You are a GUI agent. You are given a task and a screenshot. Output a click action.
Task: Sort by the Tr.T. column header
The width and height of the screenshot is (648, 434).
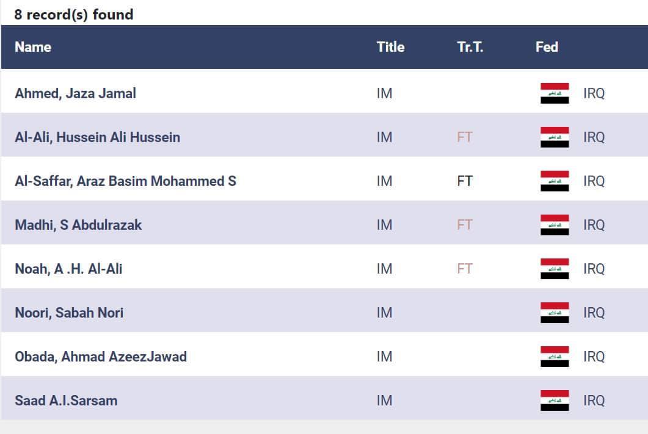pyautogui.click(x=470, y=47)
